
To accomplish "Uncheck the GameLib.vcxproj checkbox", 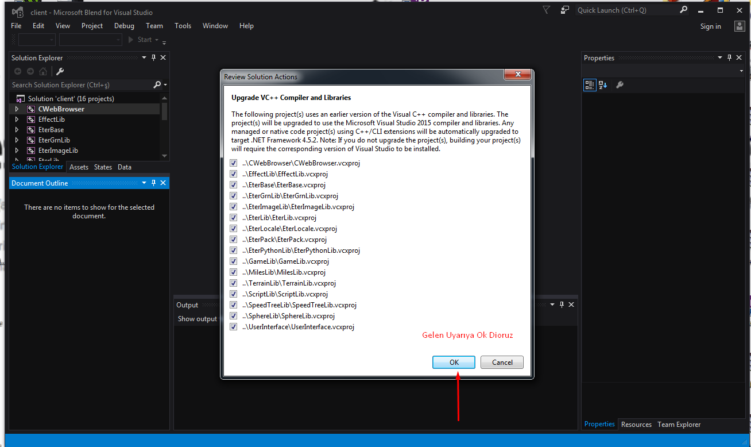I will coord(234,261).
